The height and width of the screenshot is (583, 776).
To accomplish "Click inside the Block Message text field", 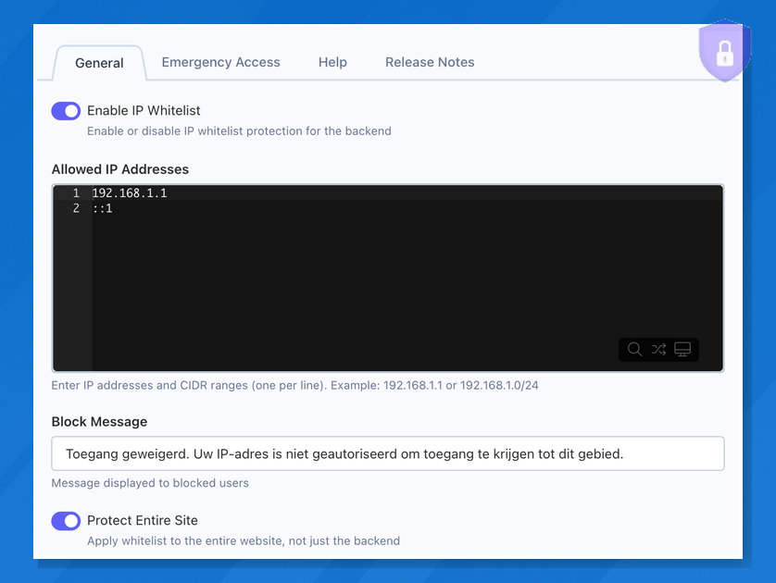I will coord(387,454).
